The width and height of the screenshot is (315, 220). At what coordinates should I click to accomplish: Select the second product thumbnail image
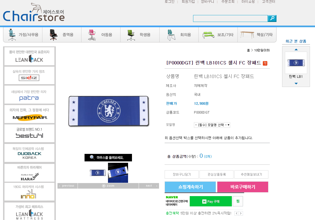(118, 172)
